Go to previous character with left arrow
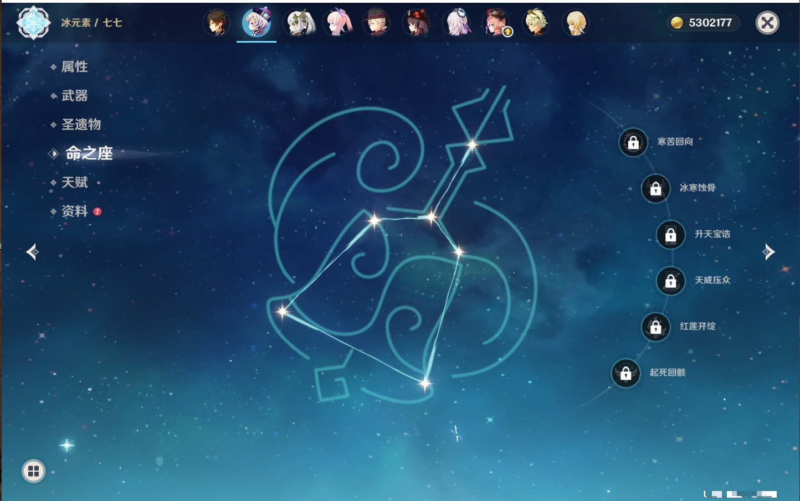The width and height of the screenshot is (800, 501). (x=32, y=252)
